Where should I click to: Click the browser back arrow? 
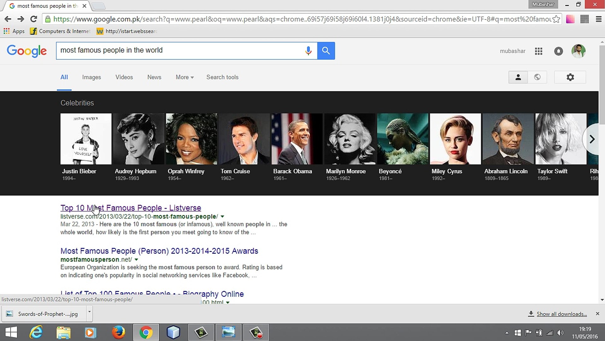coord(8,19)
